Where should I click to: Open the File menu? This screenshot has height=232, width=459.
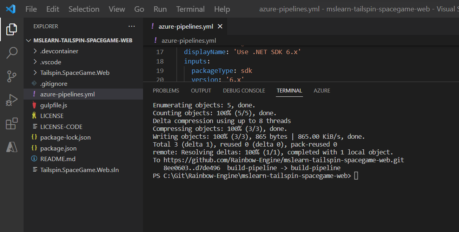(x=31, y=9)
